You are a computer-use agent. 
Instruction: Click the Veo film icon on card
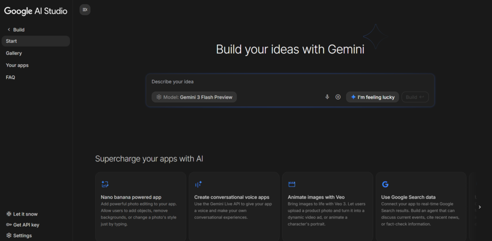292,184
